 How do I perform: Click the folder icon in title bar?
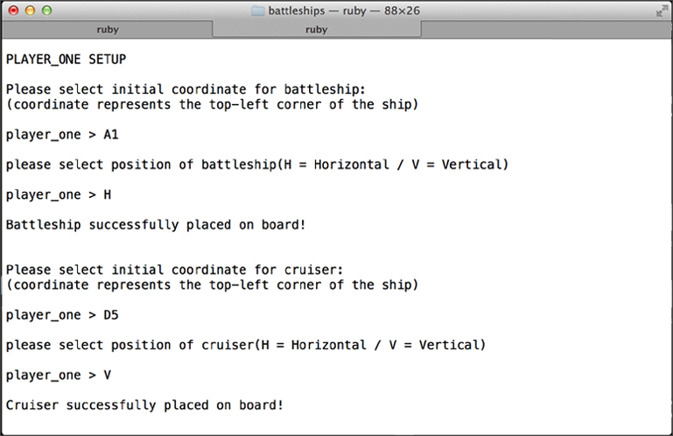(x=257, y=11)
